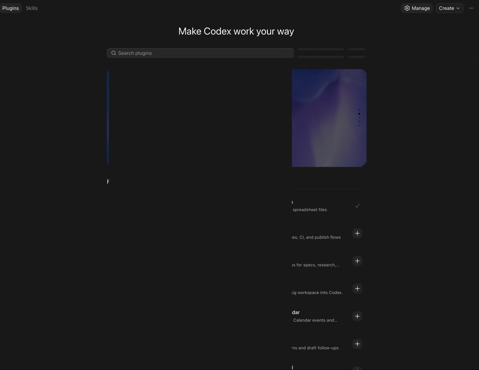Viewport: 479px width, 370px height.
Task: Add the plugin for 'draft follow-ups'
Action: [357, 344]
